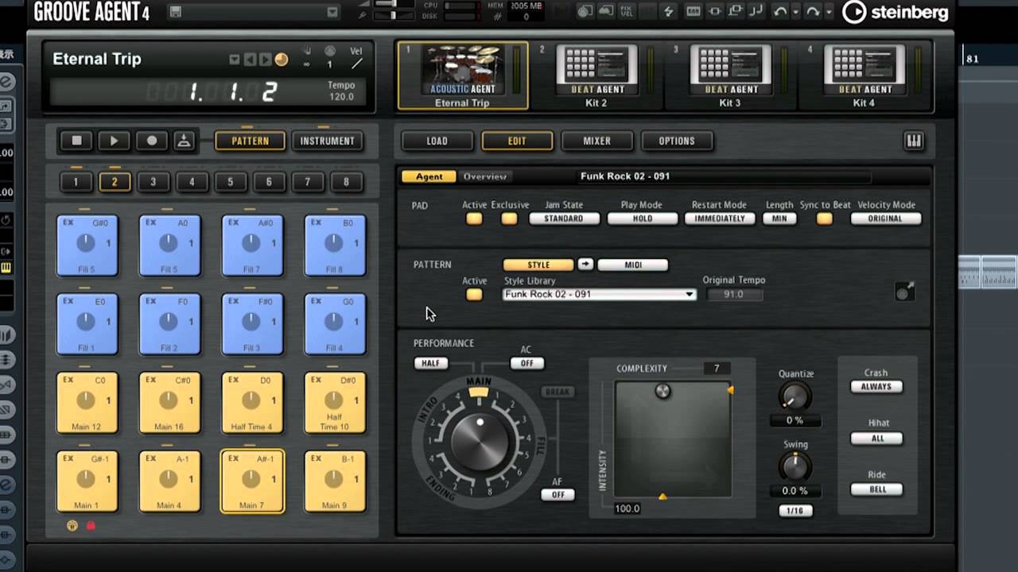Toggle the Sync to Beat switch

(825, 218)
